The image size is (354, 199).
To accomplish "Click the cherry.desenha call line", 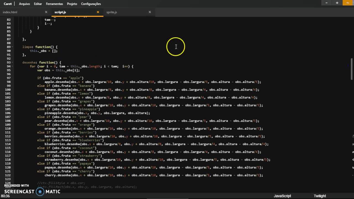I will pyautogui.click(x=154, y=175).
